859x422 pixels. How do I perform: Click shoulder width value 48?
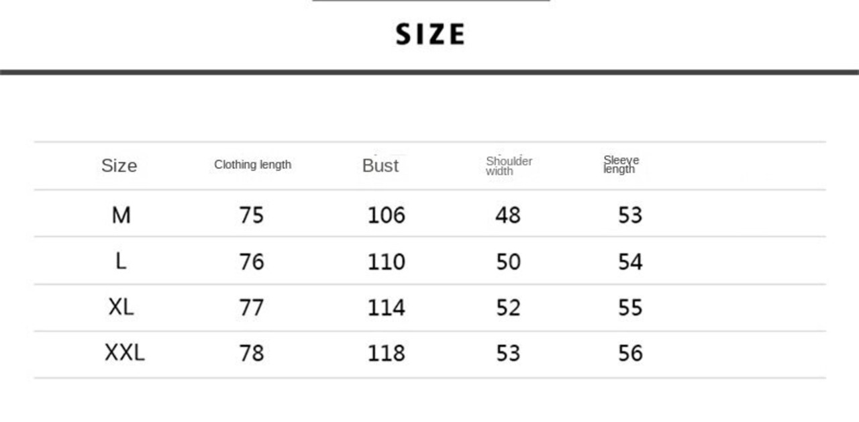point(508,215)
